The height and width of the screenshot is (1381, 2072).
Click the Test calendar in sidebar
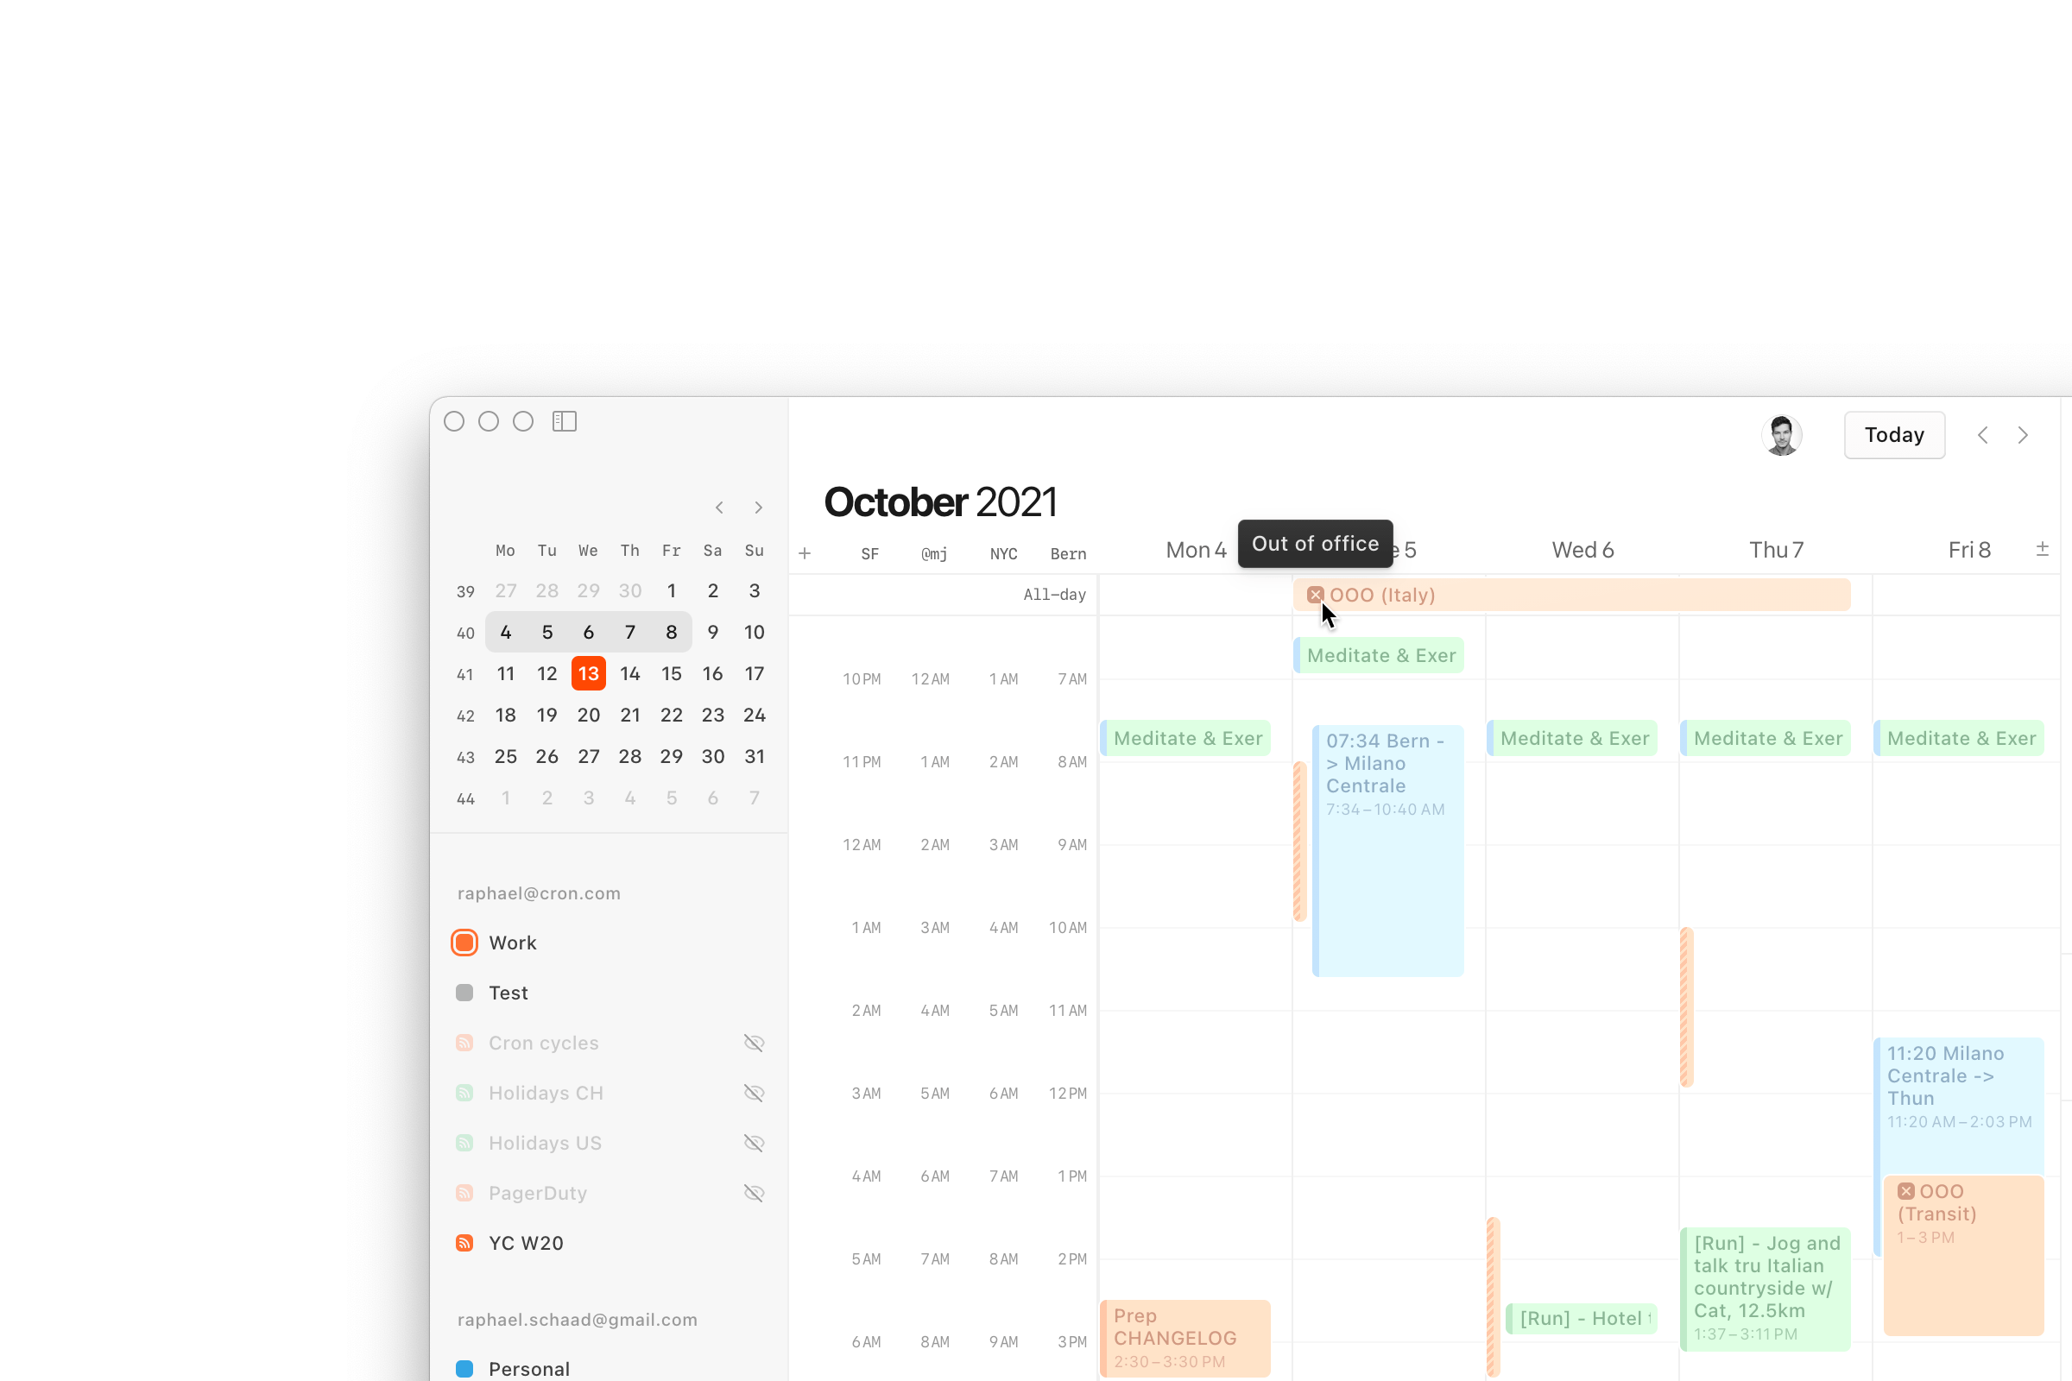(508, 993)
